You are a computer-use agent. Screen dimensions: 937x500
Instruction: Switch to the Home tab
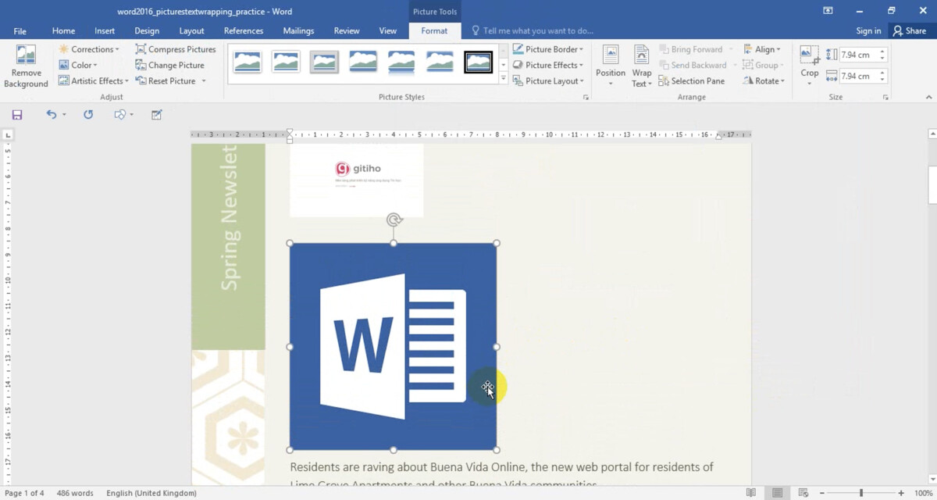pyautogui.click(x=63, y=31)
